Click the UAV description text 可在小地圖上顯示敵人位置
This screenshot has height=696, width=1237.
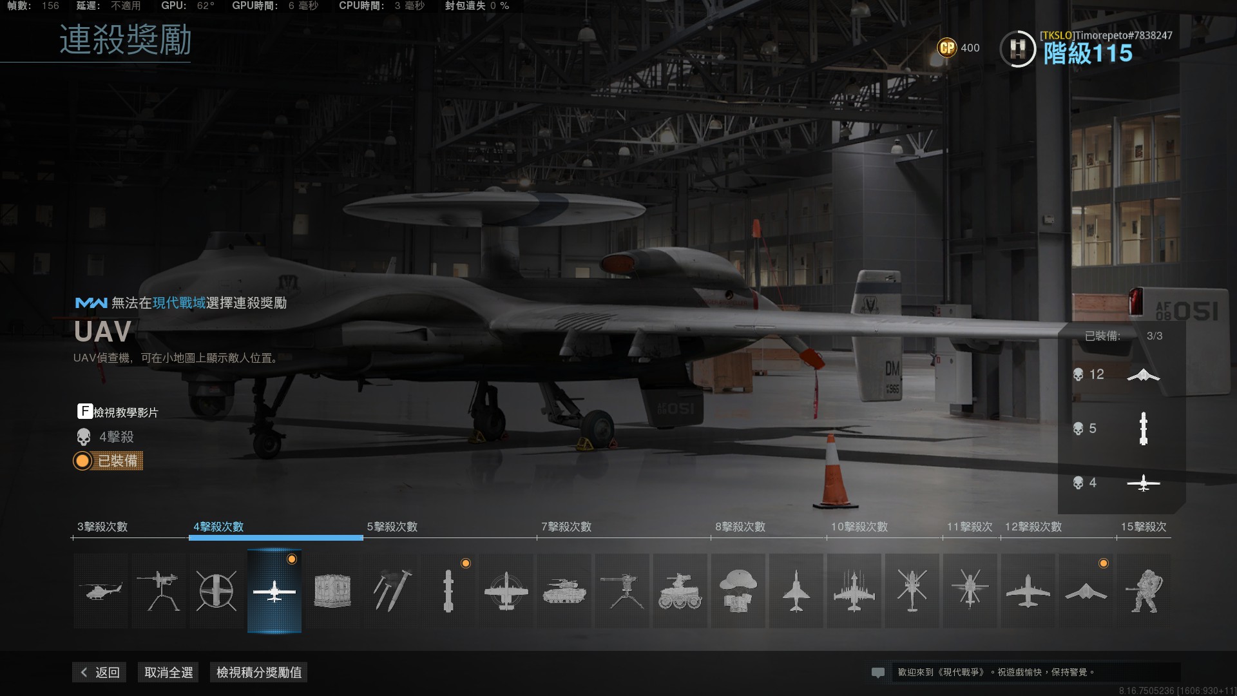210,358
